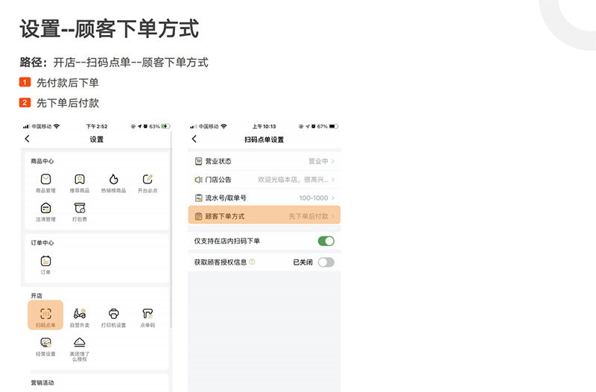Open 热销榜商品 flame icon
Viewport: 596px width, 392px height.
pos(114,179)
